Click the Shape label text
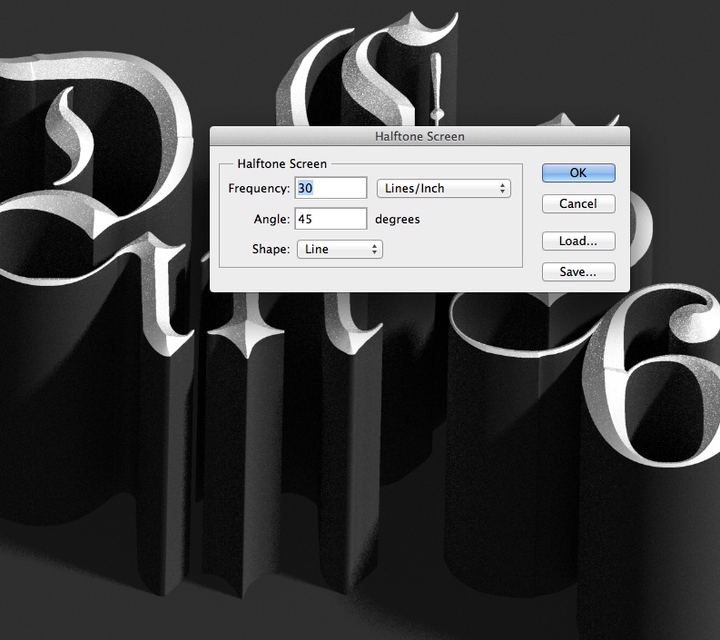The image size is (720, 640). pyautogui.click(x=271, y=249)
